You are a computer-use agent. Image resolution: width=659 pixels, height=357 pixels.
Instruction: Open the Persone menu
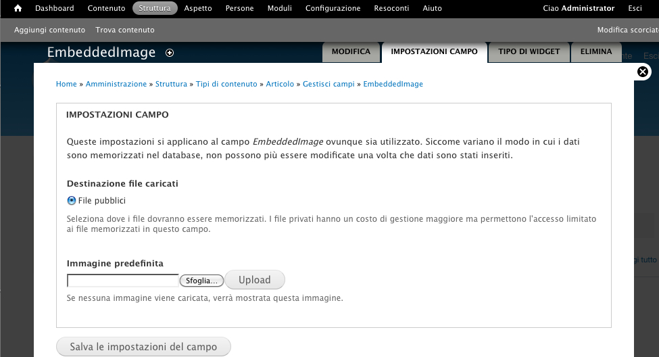coord(239,8)
